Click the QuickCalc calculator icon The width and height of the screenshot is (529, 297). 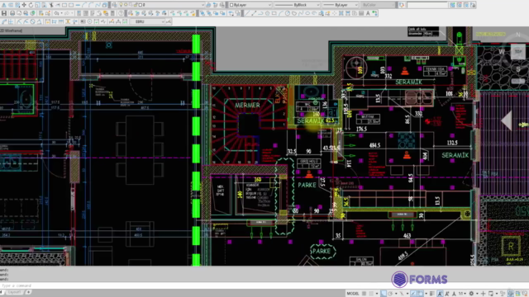click(112, 13)
